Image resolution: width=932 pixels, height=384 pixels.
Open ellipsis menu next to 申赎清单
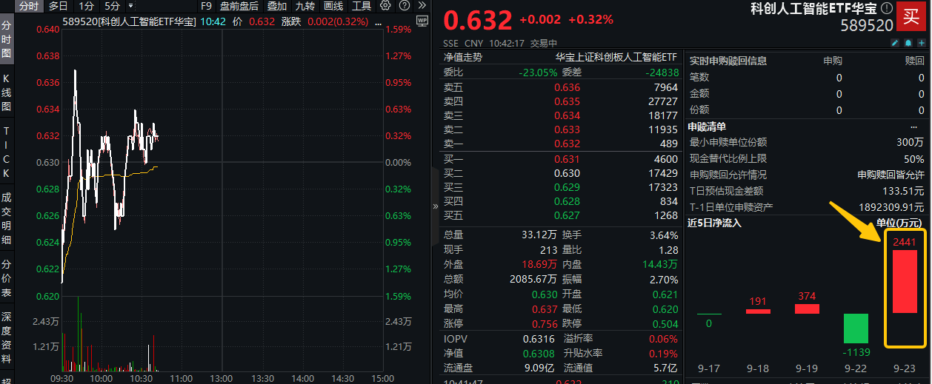pyautogui.click(x=913, y=127)
